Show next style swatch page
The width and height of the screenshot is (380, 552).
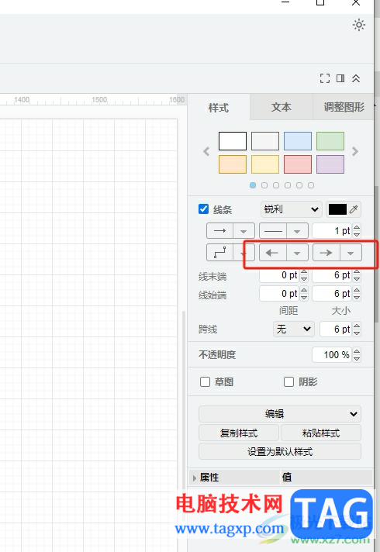point(355,152)
